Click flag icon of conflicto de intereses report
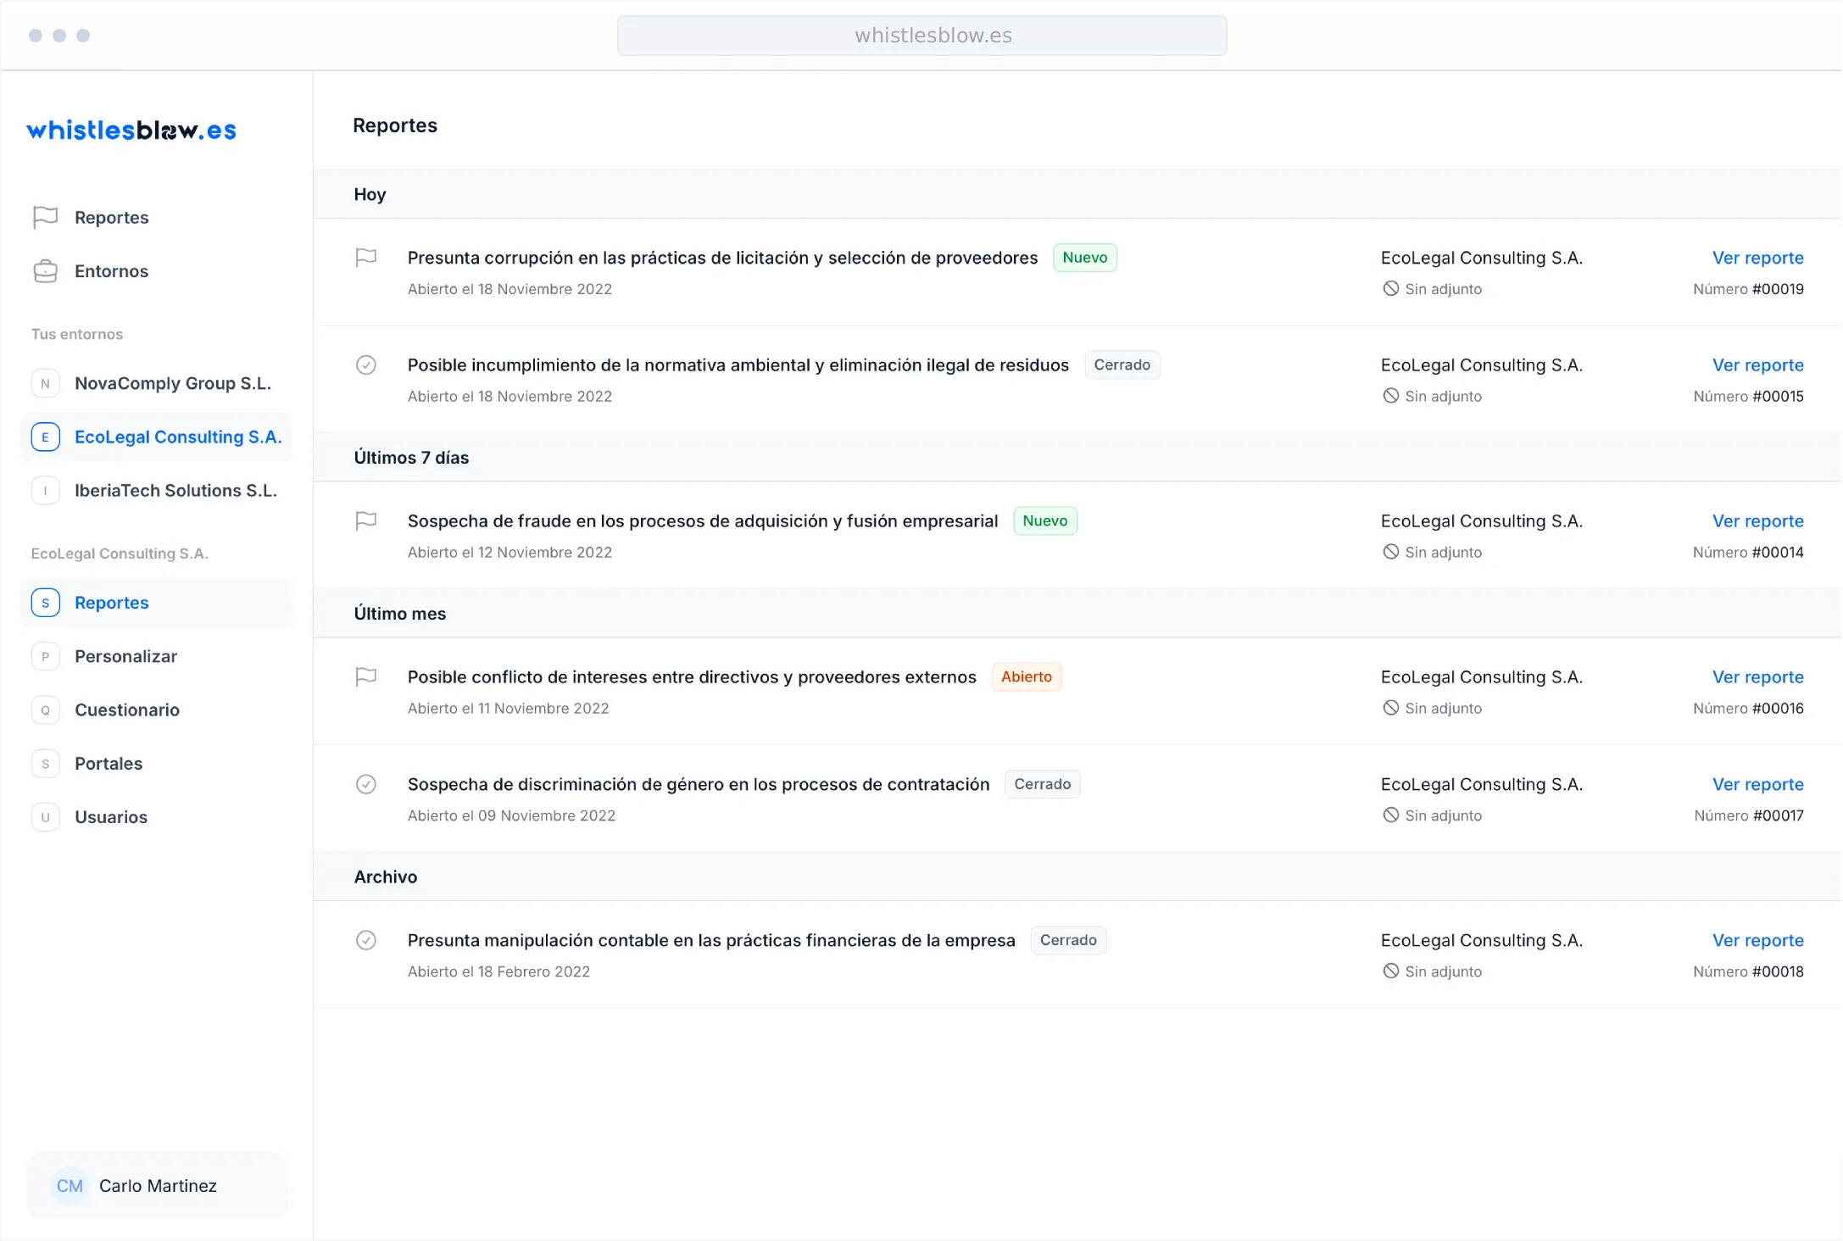1843x1241 pixels. (x=365, y=677)
